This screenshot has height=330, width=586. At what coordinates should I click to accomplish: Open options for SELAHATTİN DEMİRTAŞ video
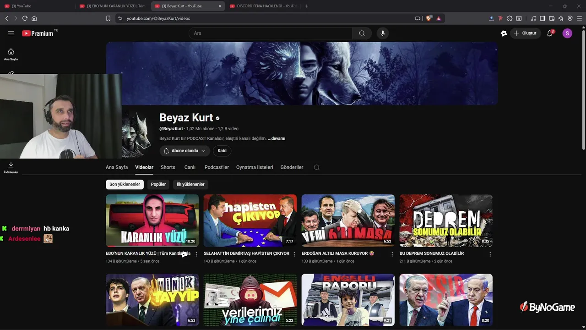[294, 254]
